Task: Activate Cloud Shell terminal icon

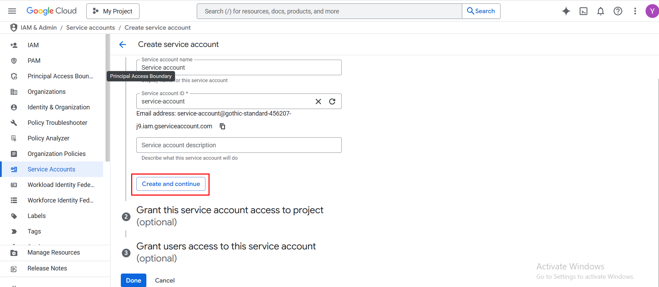Action: tap(583, 11)
